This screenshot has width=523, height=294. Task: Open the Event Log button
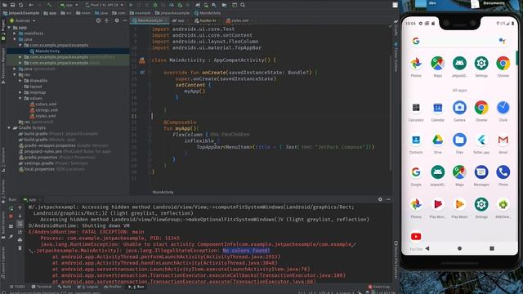click(379, 287)
